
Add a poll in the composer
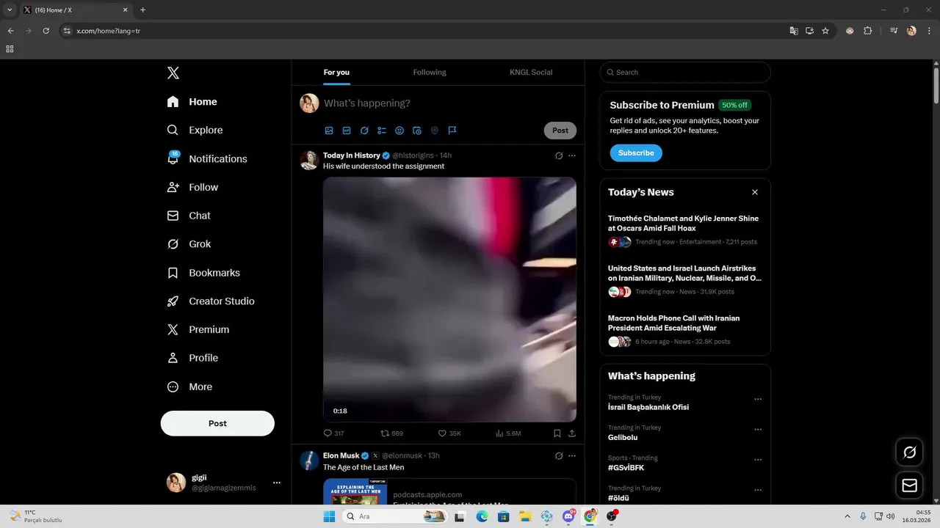(x=382, y=131)
